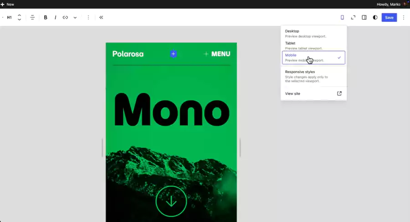Screen dimensions: 410x222
Task: Grab the right canvas resize handle
Action: click(240, 148)
